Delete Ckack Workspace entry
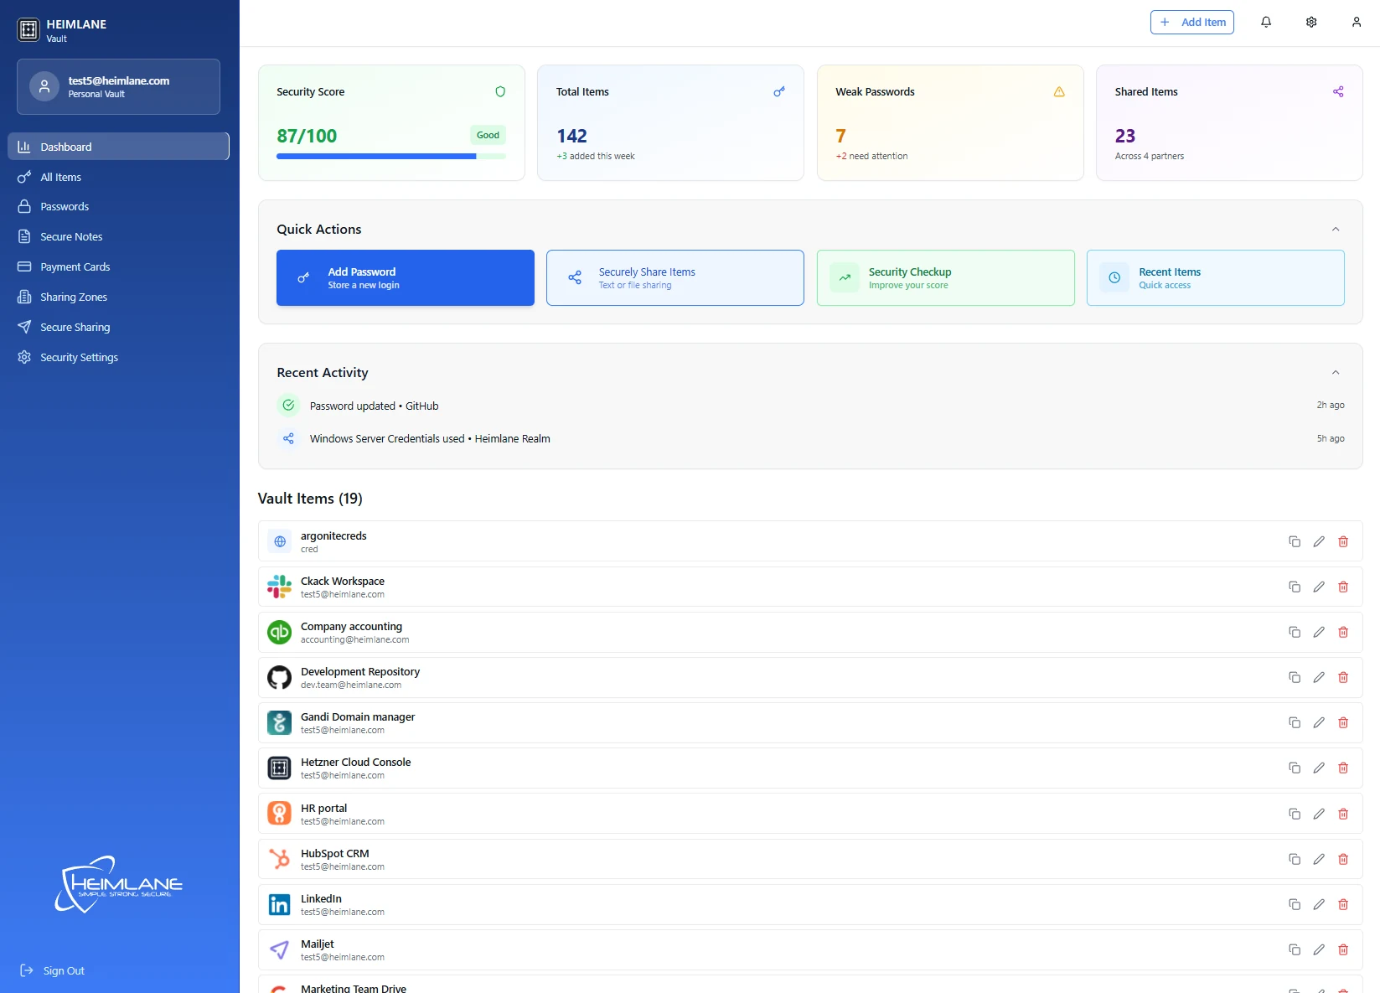This screenshot has width=1380, height=993. pos(1343,587)
